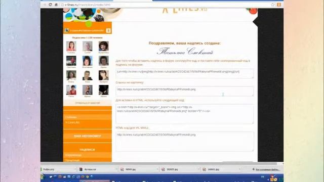Expand dropdown arrow next to 96549.jpg download
324x182 pixels.
[x=157, y=169]
